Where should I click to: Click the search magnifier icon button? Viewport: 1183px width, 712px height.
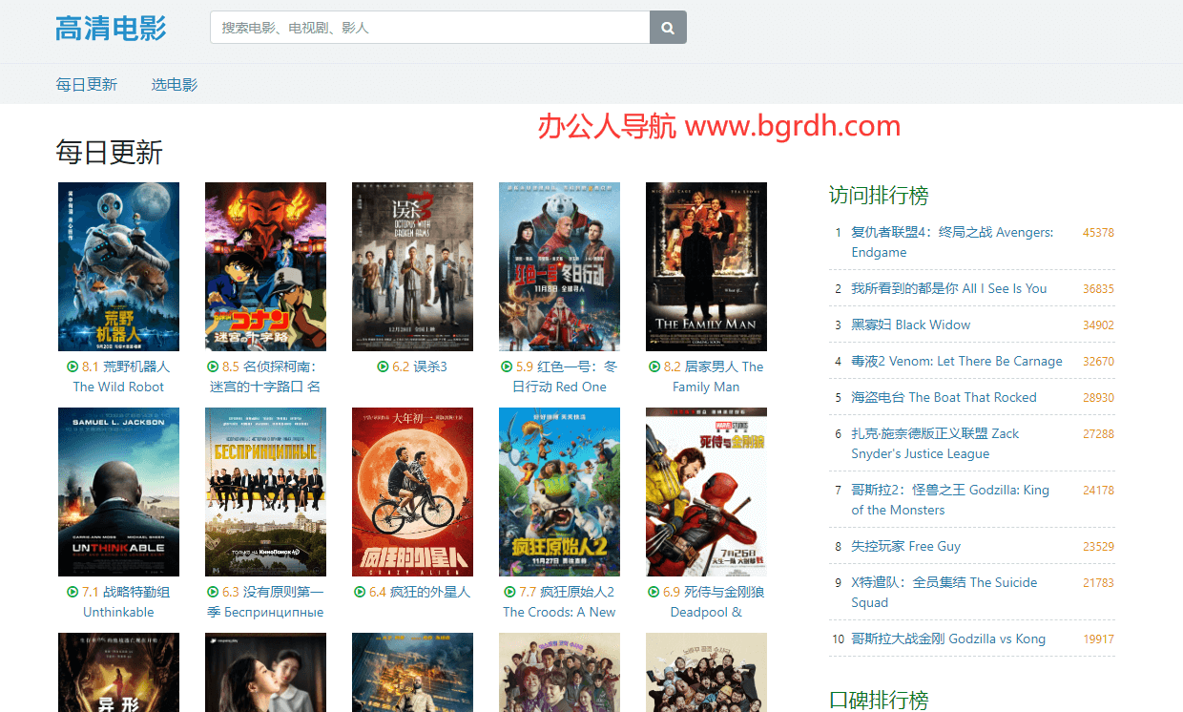(668, 28)
